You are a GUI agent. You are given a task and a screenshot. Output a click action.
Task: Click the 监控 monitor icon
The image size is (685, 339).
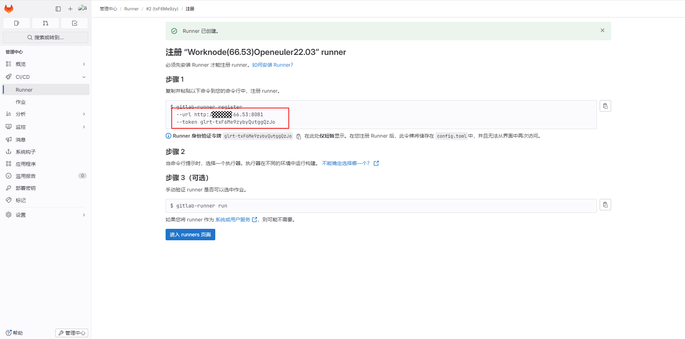(9, 127)
